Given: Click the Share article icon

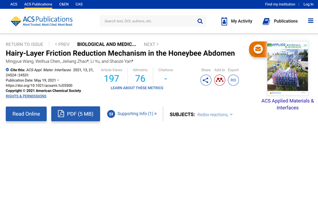Looking at the screenshot, I should pyautogui.click(x=206, y=80).
